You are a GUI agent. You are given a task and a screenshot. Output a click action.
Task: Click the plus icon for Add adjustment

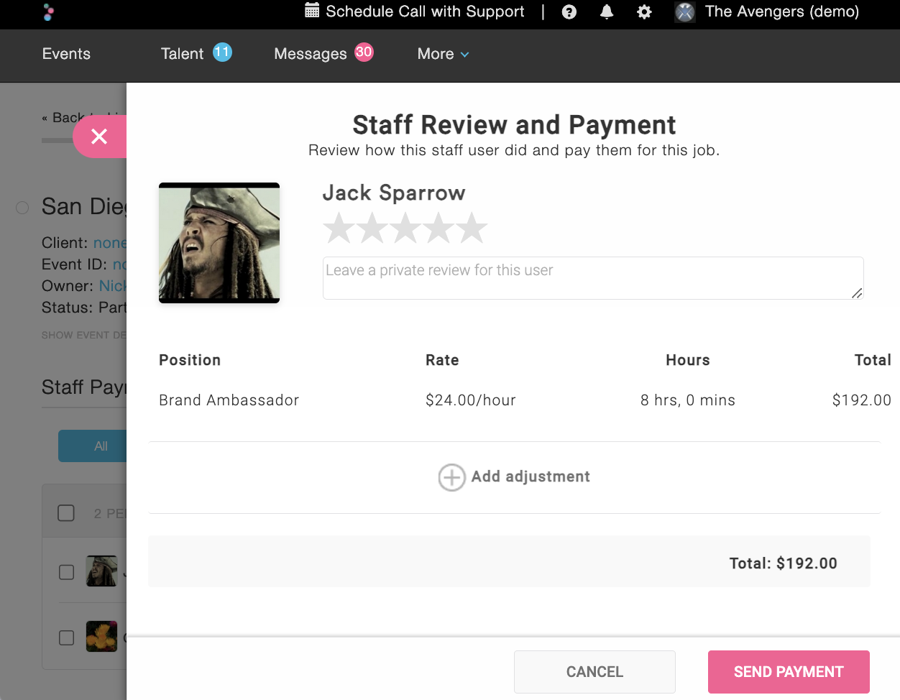pyautogui.click(x=451, y=477)
